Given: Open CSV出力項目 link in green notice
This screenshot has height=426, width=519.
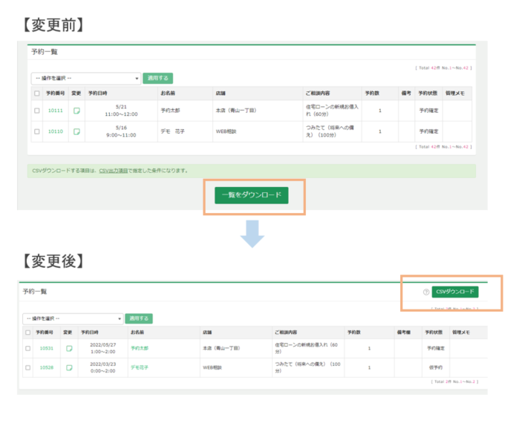Looking at the screenshot, I should 113,171.
